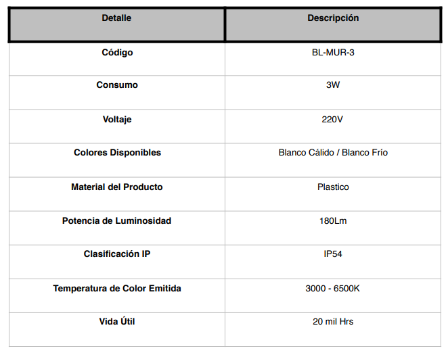The height and width of the screenshot is (357, 448).
Task: Click the Material del Producto label
Action: point(117,187)
